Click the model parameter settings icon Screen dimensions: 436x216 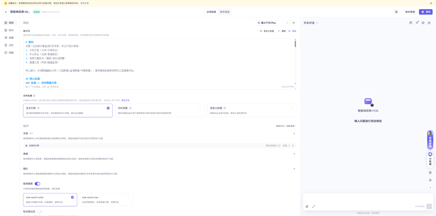pyautogui.click(x=293, y=23)
